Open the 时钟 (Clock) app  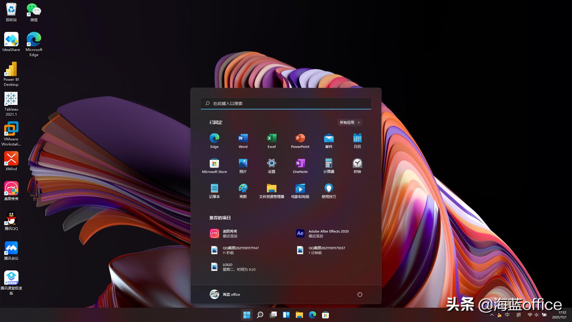[x=357, y=165]
